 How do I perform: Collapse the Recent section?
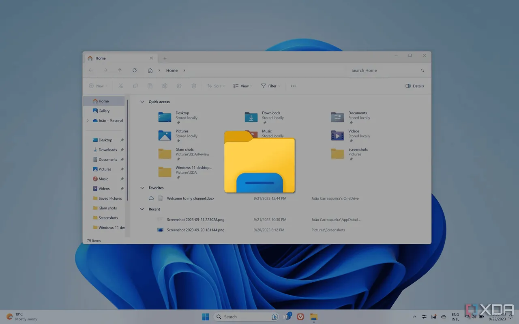(142, 209)
